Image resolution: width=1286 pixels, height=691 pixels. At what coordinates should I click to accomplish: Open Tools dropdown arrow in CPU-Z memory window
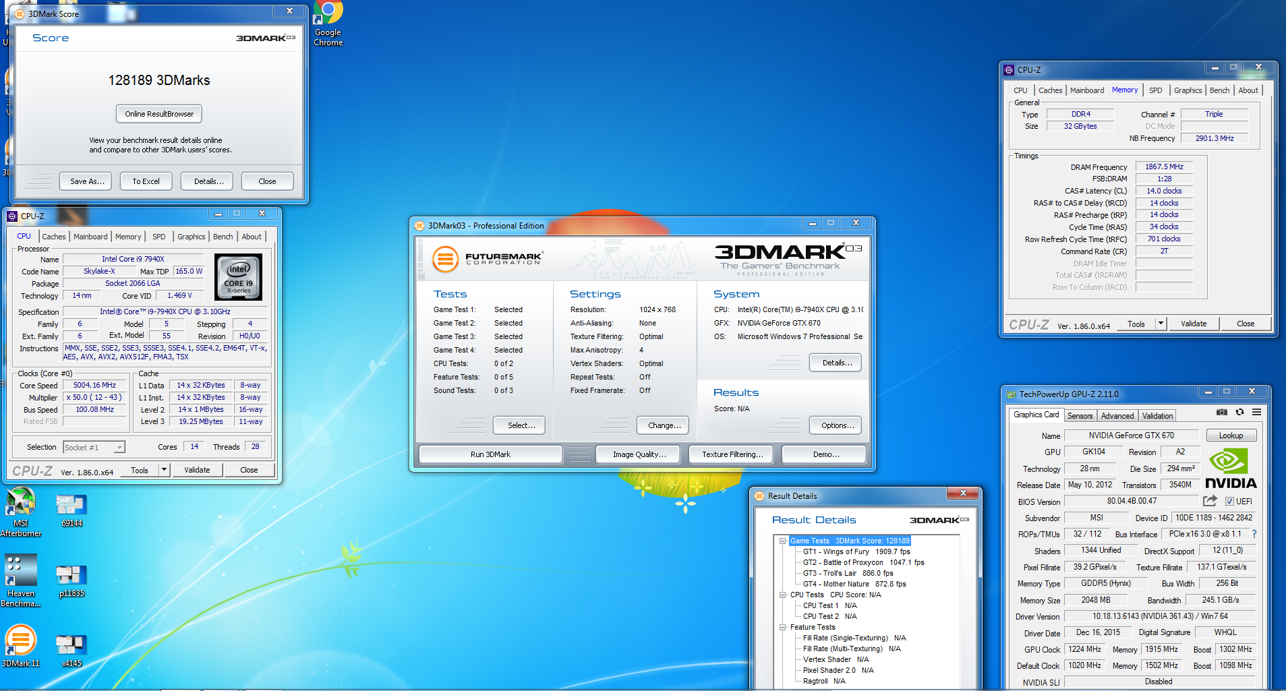coord(1161,324)
